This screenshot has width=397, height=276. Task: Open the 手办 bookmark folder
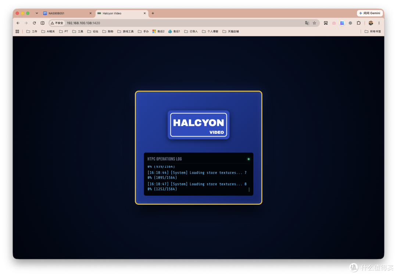(143, 31)
